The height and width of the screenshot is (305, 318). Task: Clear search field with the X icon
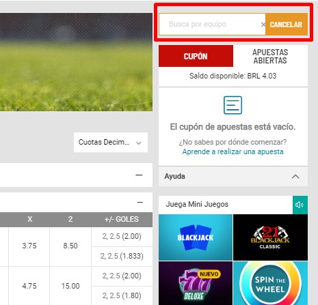(263, 25)
